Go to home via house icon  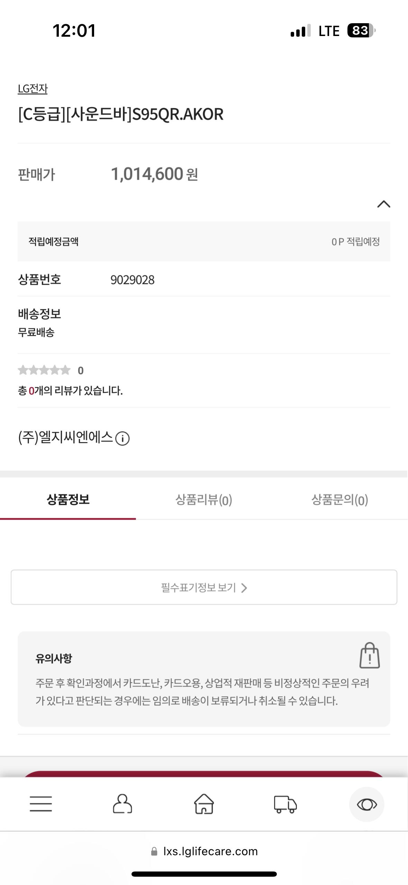[x=204, y=804]
